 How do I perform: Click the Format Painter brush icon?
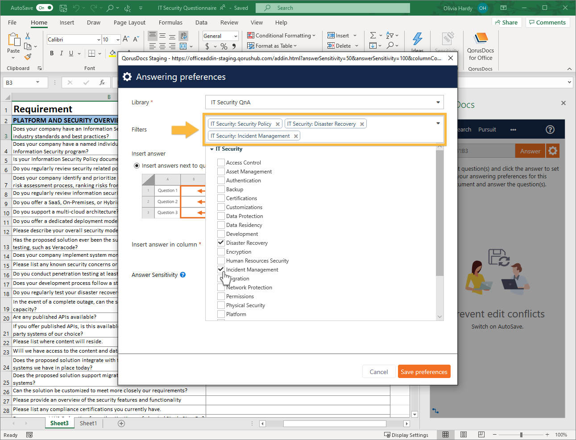[x=28, y=57]
